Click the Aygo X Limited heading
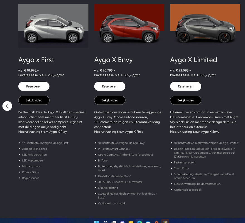The width and height of the screenshot is (245, 223). click(x=193, y=60)
